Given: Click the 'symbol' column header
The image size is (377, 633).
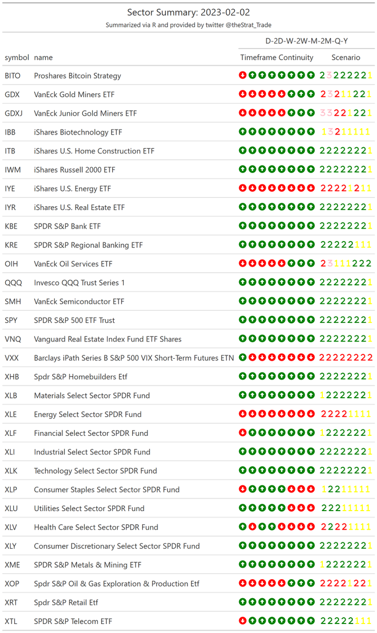Looking at the screenshot, I should point(17,57).
